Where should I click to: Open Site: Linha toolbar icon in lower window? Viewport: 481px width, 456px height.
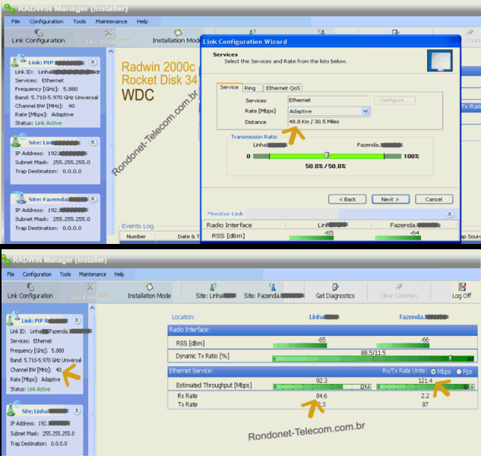point(213,287)
